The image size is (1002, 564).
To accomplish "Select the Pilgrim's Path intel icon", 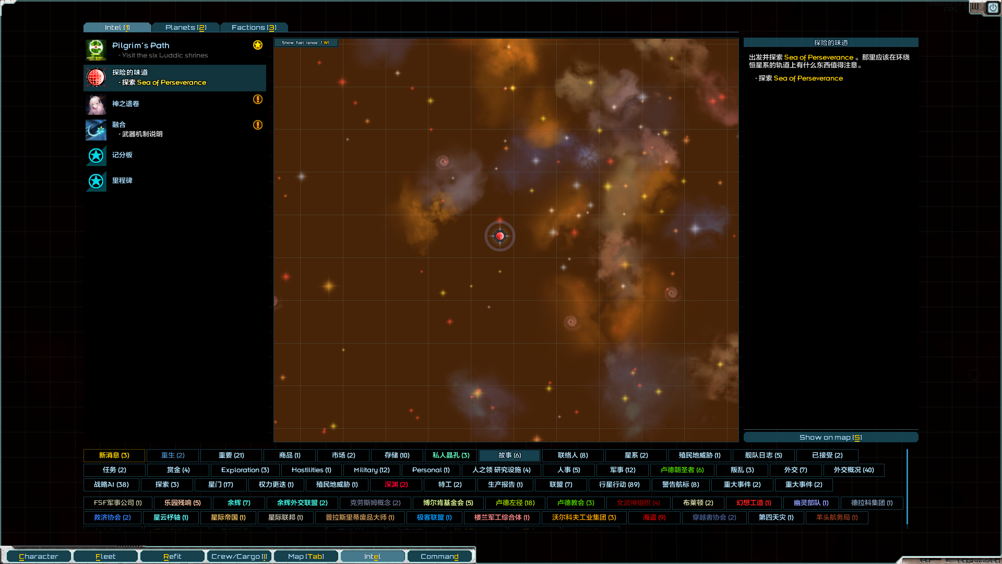I will [x=96, y=50].
